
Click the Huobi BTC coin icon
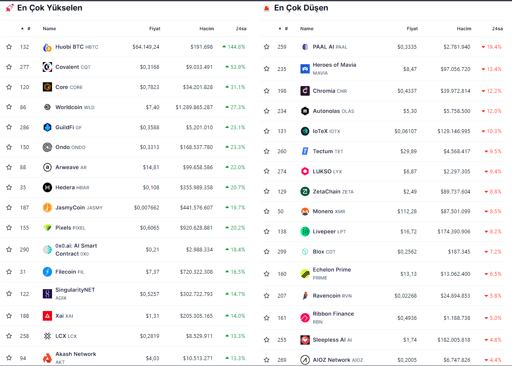(x=47, y=47)
